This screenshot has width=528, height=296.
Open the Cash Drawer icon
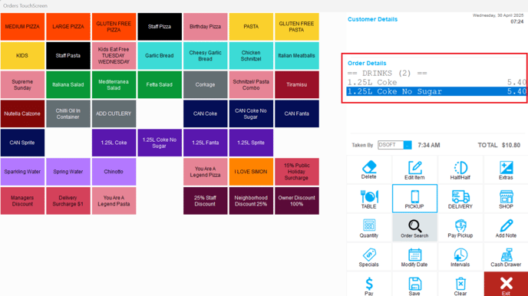[x=506, y=255]
